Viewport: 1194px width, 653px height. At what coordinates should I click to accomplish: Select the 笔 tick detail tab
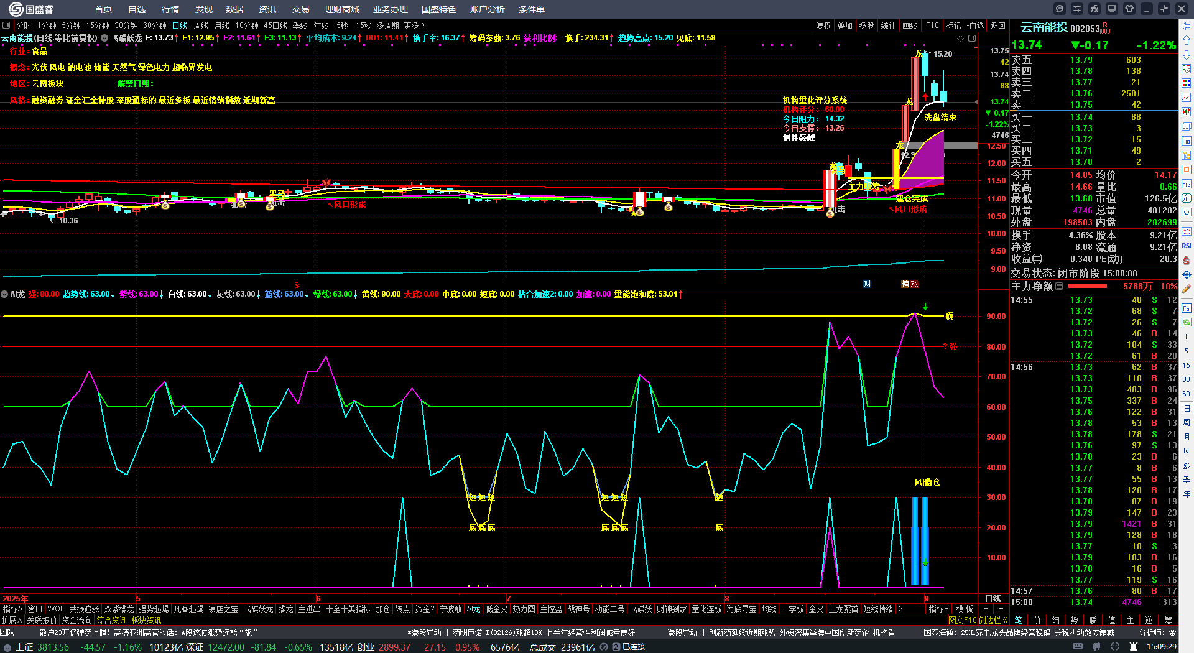tap(1019, 620)
